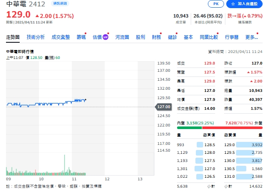Click the green inner volume bar
The height and width of the screenshot is (194, 263).
[x=189, y=128]
